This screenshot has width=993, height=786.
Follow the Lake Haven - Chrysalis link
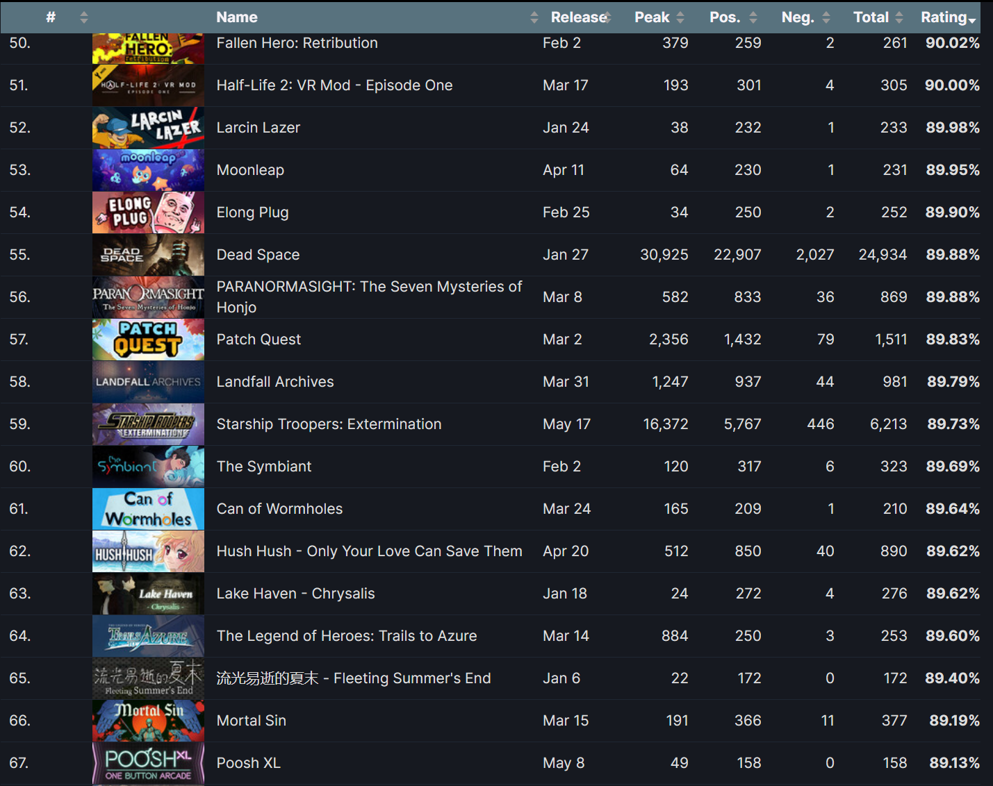[295, 594]
